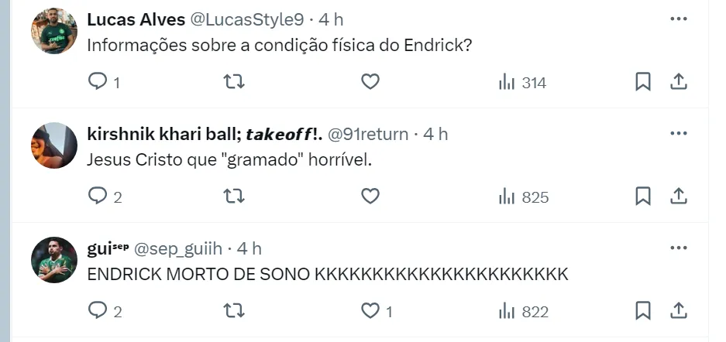Share the ENDRICK MORTO DE SONO tweet
Screen dimensions: 726x342
click(678, 311)
